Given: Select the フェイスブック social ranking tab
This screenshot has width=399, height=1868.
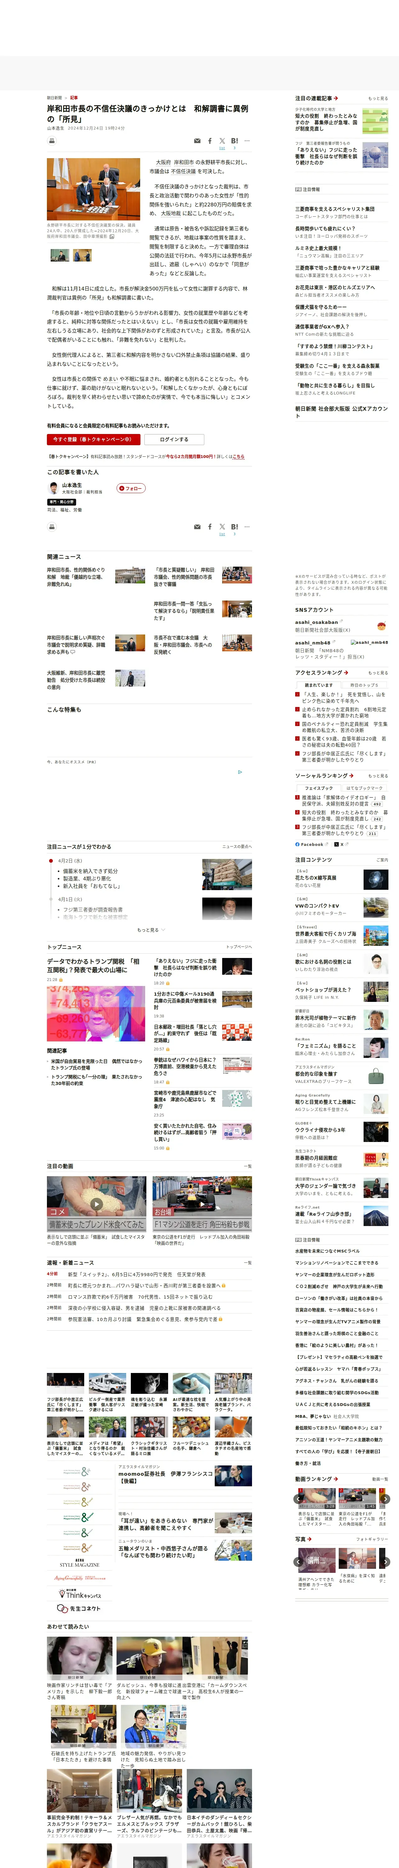Looking at the screenshot, I should coord(319,788).
